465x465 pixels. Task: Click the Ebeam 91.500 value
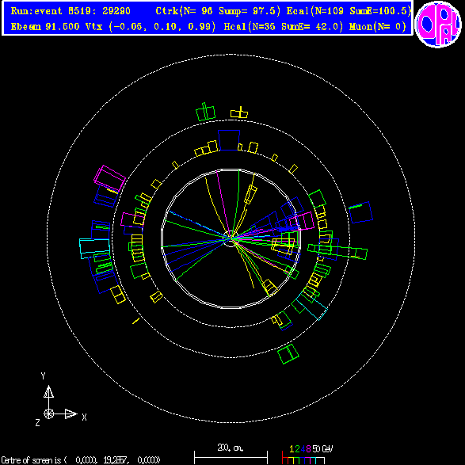tap(45, 27)
